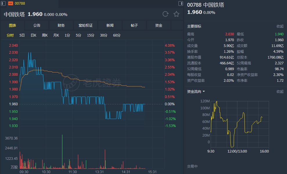Viewport: 287px width, 174px height.
Task: Open the 帖子 tab
Action: [134, 26]
